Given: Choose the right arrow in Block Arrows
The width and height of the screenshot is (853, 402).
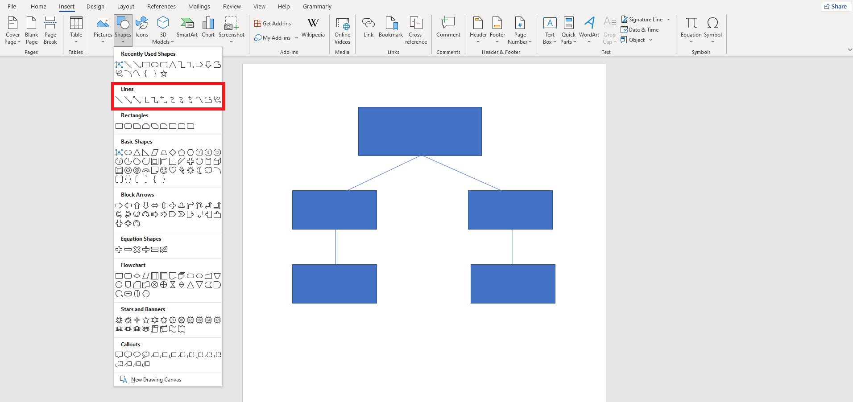Looking at the screenshot, I should coord(119,205).
